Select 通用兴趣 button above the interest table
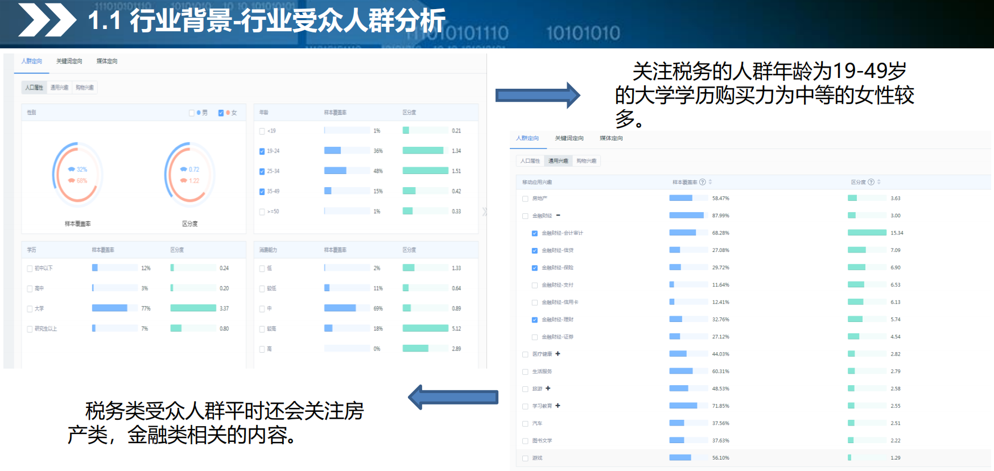This screenshot has width=994, height=471. (x=558, y=161)
